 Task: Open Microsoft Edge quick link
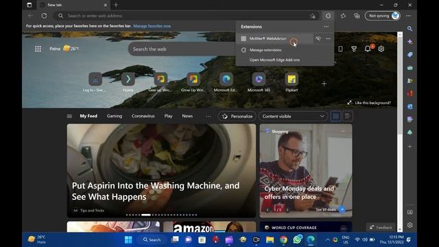point(226,82)
